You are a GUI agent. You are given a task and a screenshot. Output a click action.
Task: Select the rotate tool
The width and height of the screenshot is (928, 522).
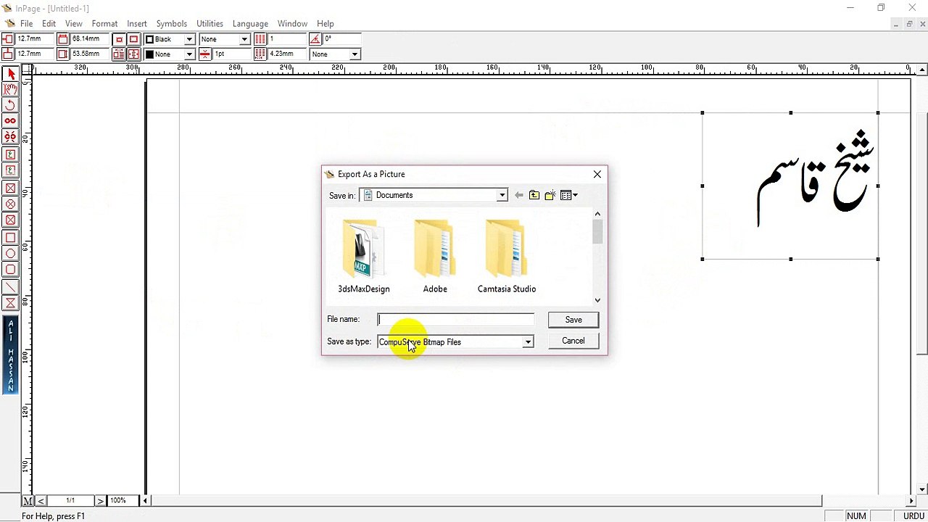11,105
